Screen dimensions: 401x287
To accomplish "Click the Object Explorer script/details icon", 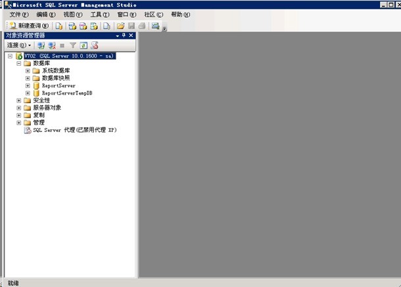I will tap(95, 45).
